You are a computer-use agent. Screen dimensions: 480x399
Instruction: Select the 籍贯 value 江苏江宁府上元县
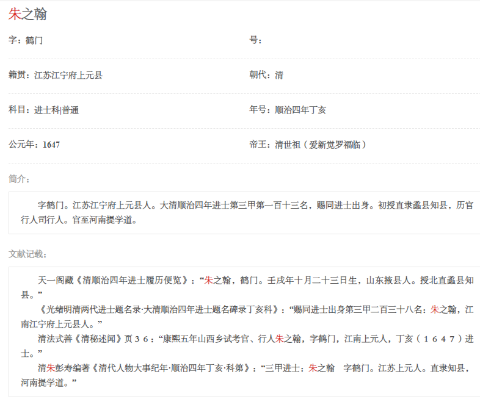pyautogui.click(x=68, y=75)
